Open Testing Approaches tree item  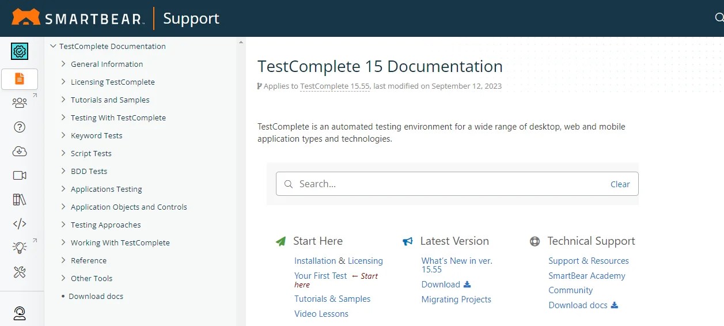point(105,225)
